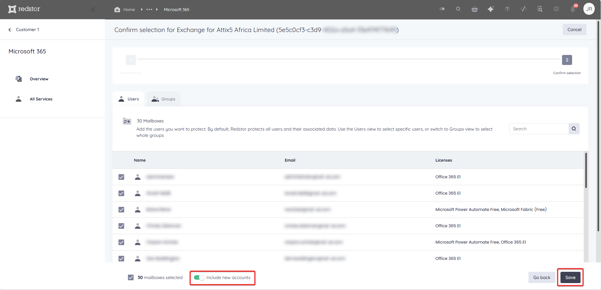
Task: Open the document search icon
Action: [540, 9]
